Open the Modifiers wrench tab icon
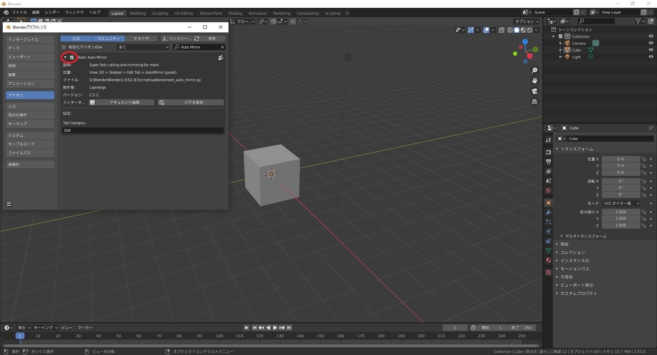Image resolution: width=657 pixels, height=355 pixels. [x=548, y=212]
